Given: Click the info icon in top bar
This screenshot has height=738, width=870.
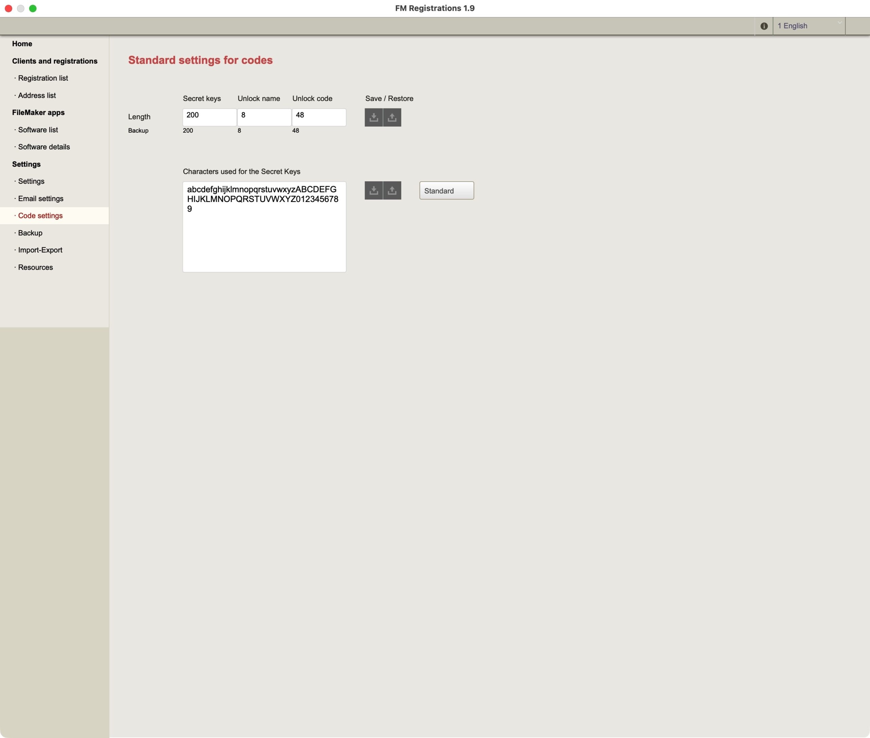Looking at the screenshot, I should [764, 26].
